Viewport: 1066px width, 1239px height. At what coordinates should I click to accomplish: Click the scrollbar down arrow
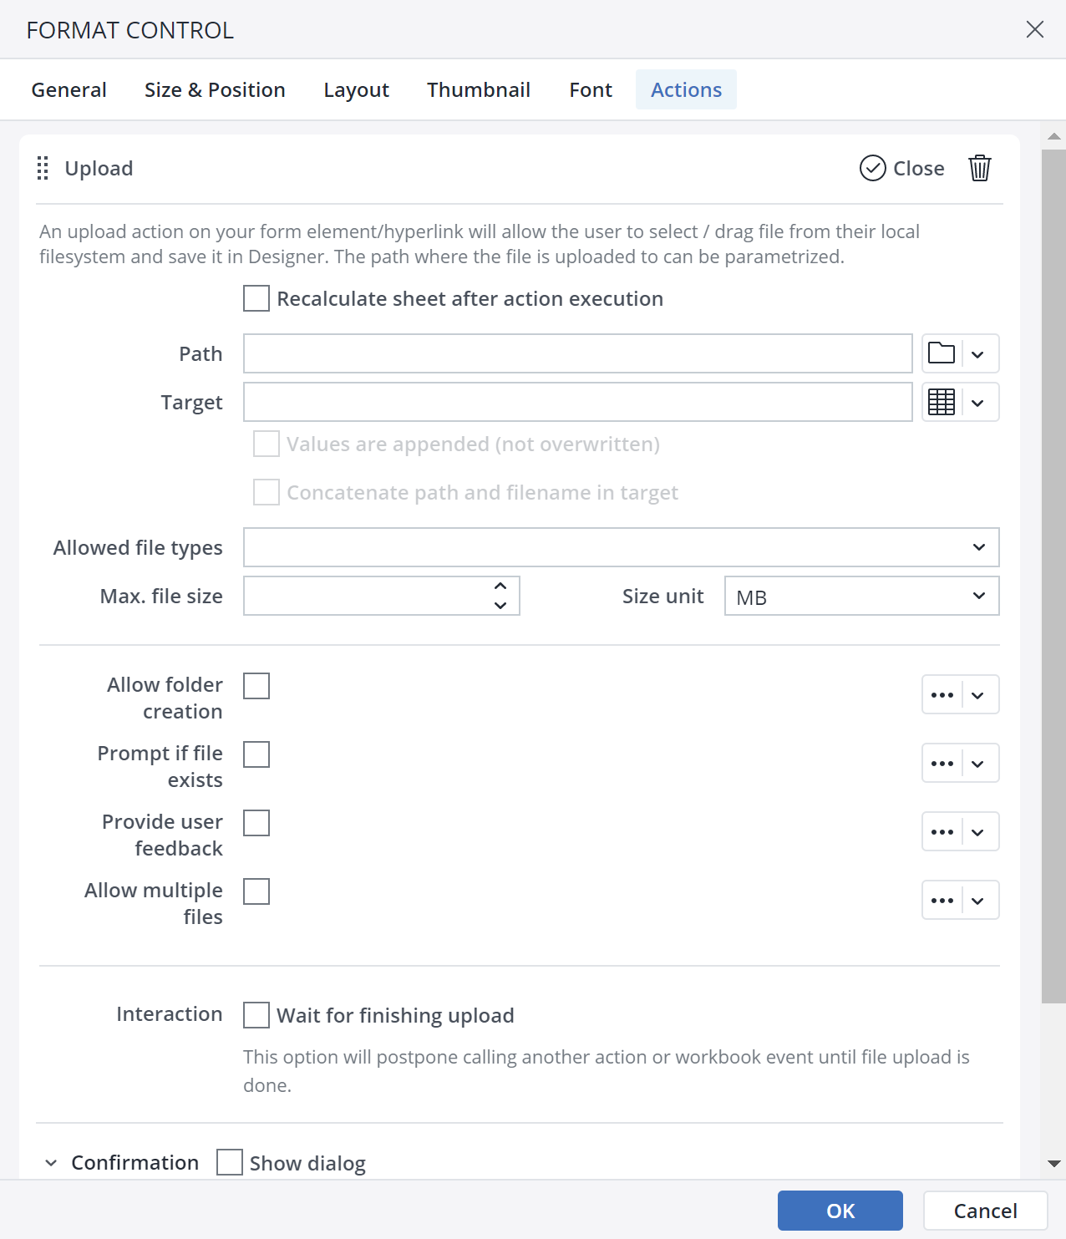pyautogui.click(x=1054, y=1163)
